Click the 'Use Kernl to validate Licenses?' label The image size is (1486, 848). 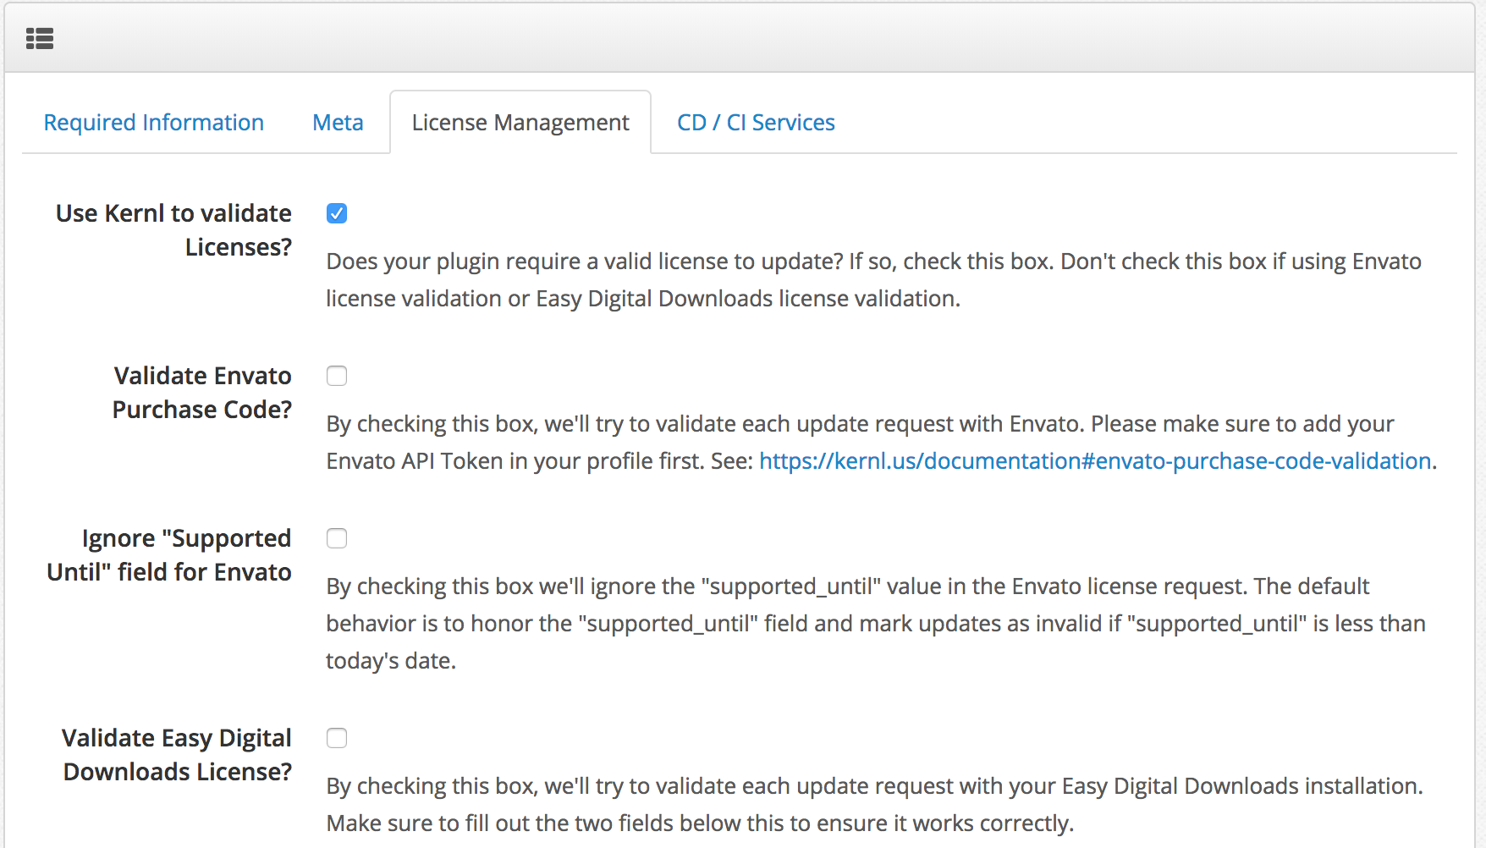point(173,229)
